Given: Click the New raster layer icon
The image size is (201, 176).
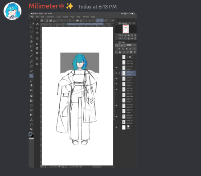Looking at the screenshot, I should pyautogui.click(x=116, y=52).
